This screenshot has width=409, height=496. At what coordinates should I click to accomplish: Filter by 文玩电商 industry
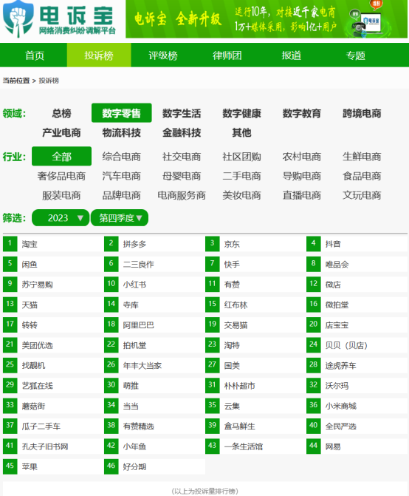tap(362, 195)
